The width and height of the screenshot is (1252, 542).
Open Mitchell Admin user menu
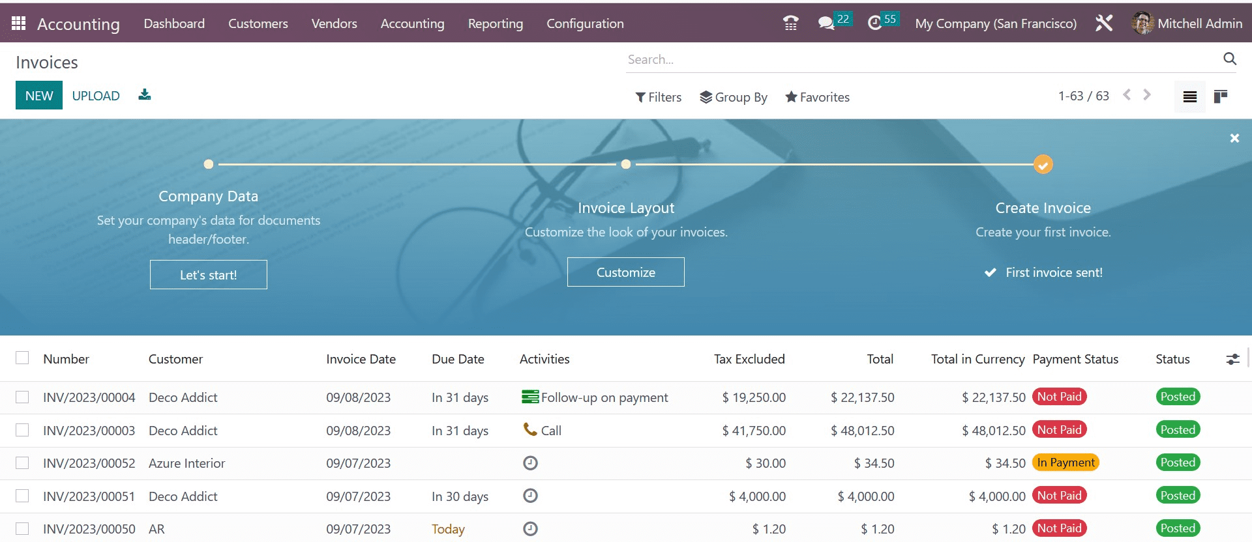pos(1187,23)
